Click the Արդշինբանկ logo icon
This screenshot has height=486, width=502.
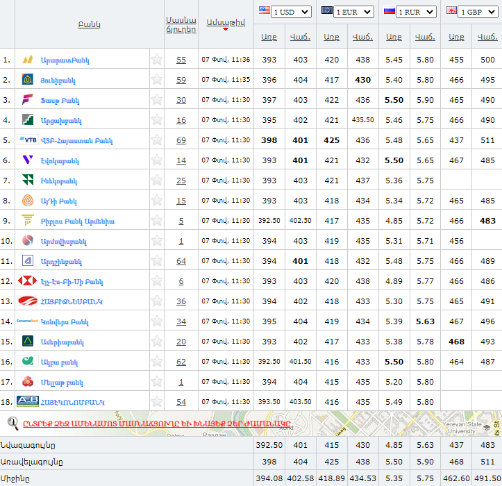coord(28,260)
